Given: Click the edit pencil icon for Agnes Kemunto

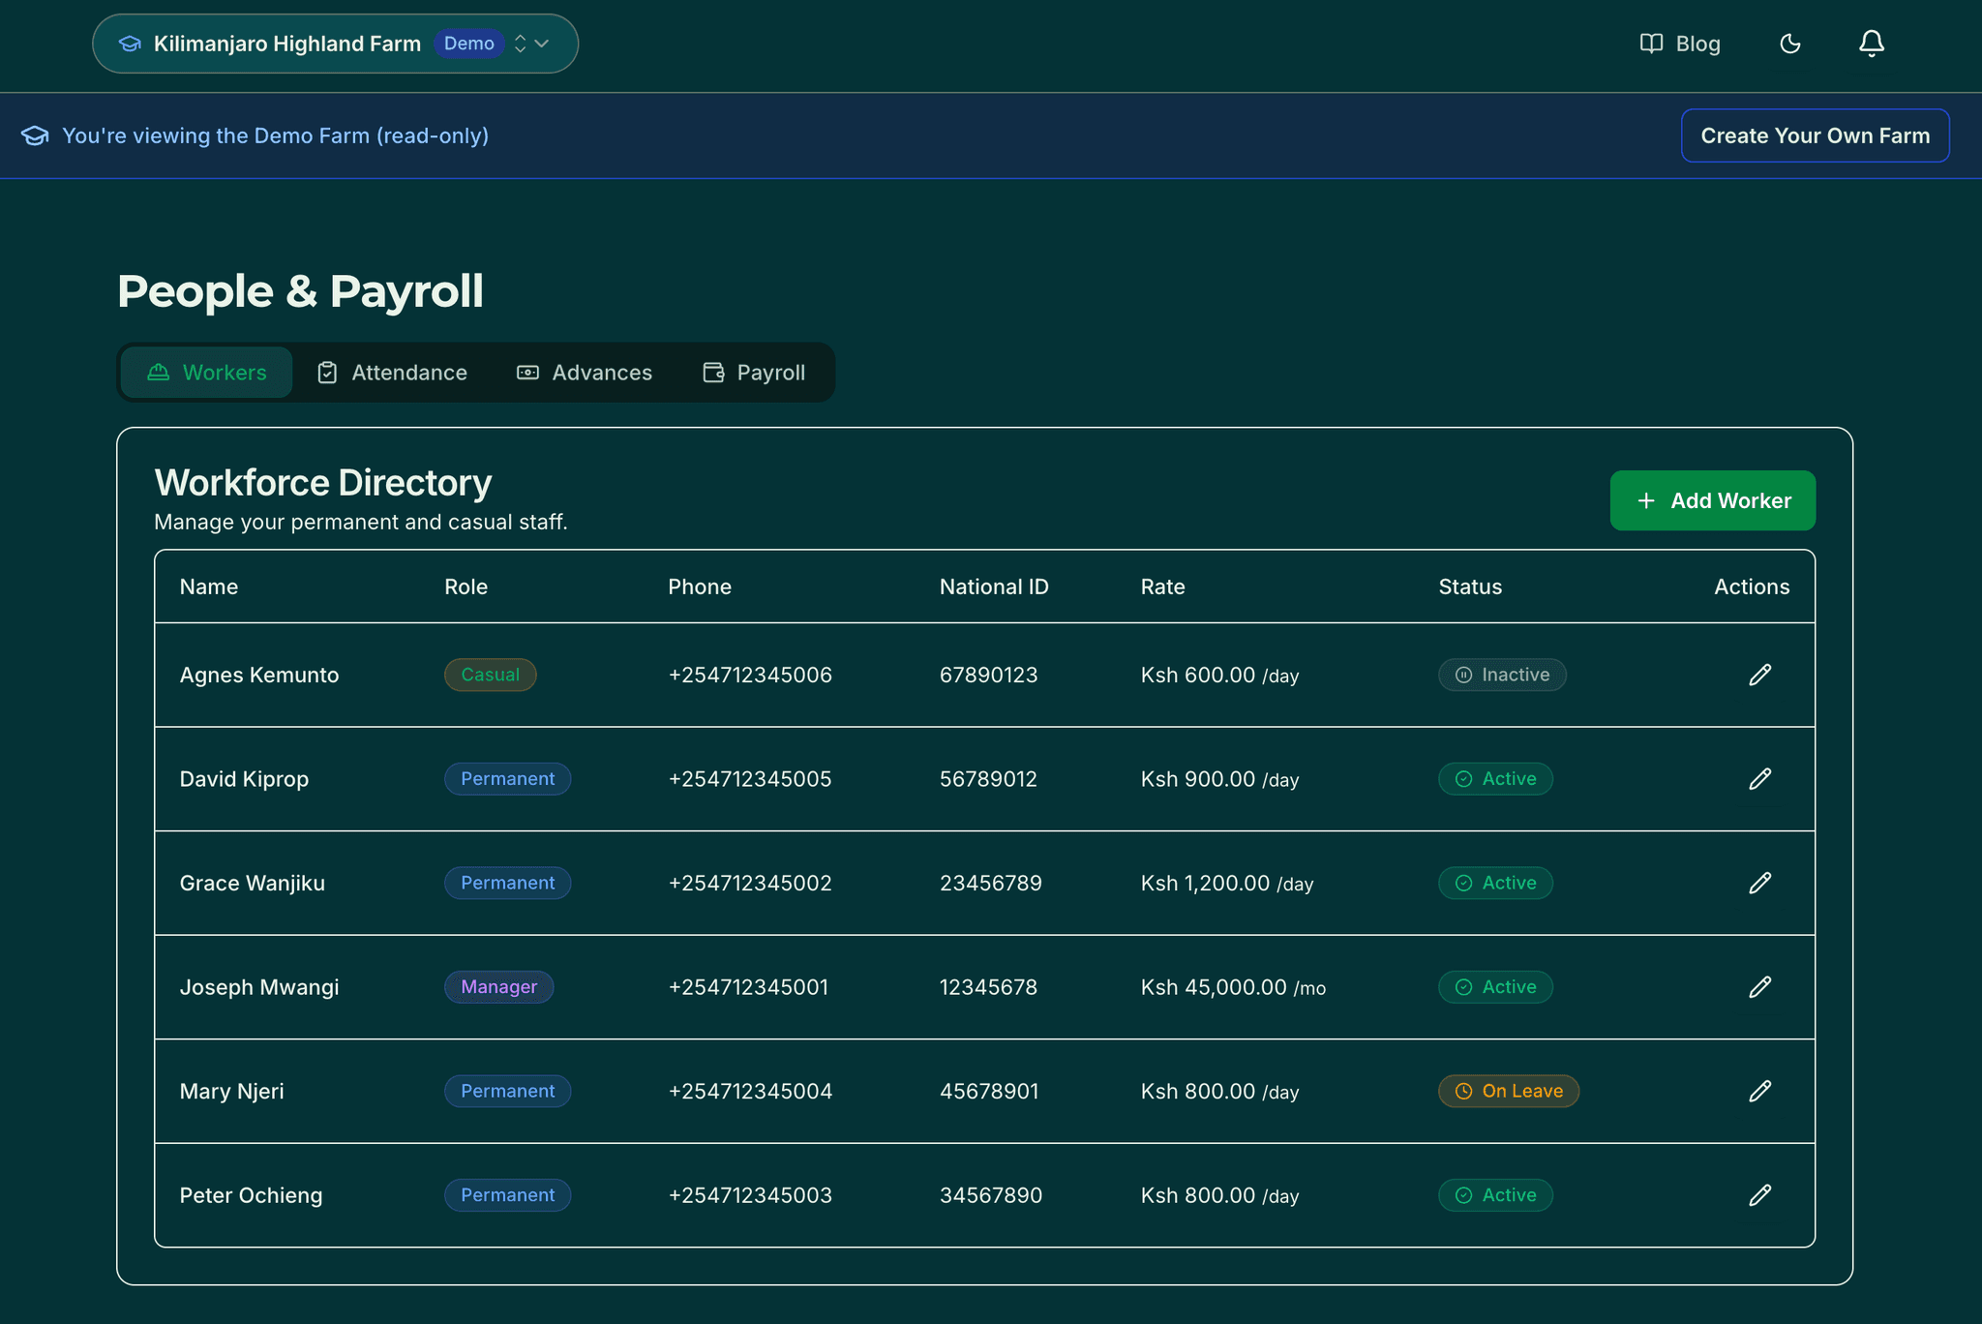Looking at the screenshot, I should pos(1760,675).
